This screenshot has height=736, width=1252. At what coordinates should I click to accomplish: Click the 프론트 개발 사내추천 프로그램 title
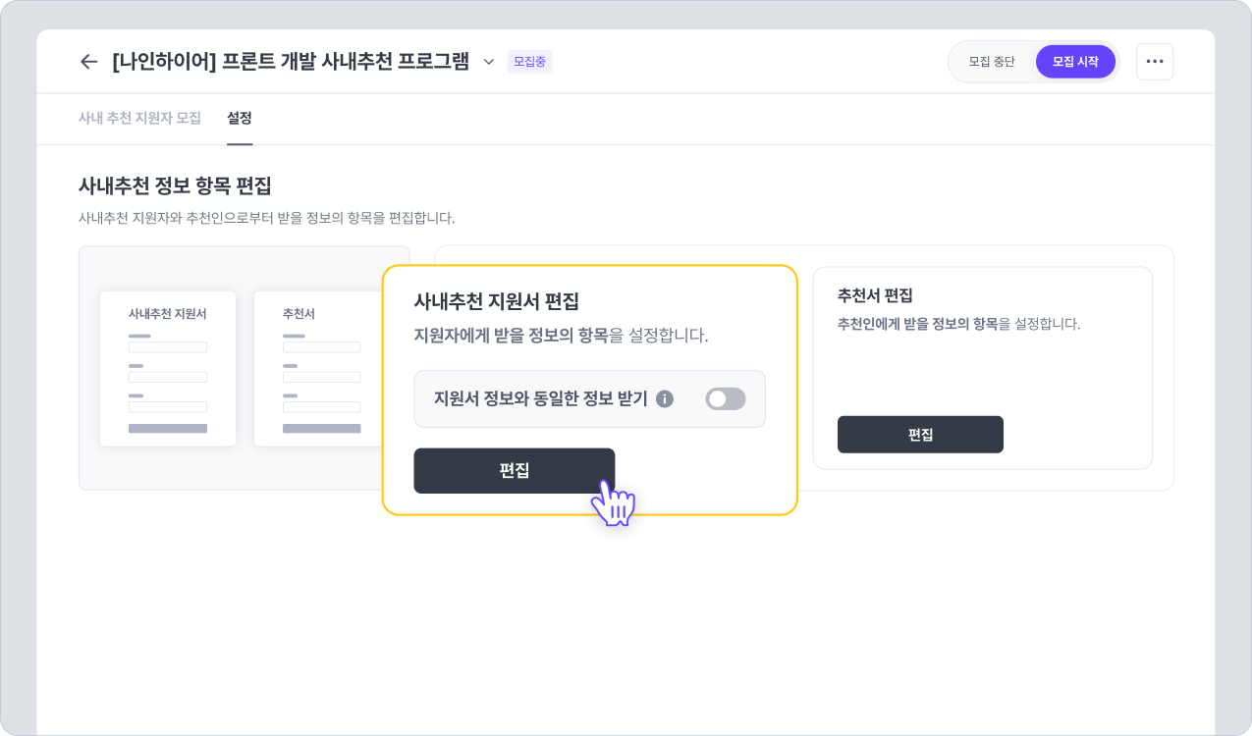(291, 62)
